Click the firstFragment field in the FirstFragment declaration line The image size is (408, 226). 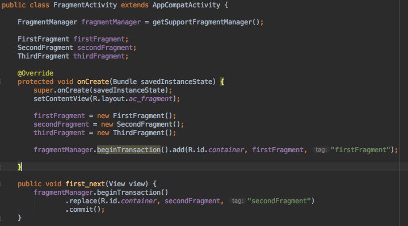(99, 39)
